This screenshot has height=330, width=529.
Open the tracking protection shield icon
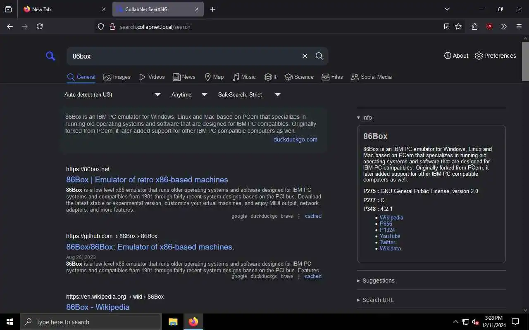click(x=101, y=27)
